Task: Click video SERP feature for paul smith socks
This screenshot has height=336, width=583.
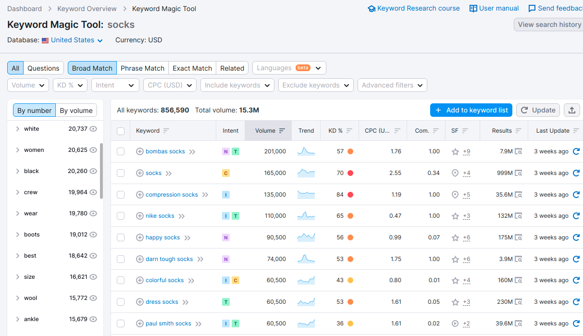Action: (x=455, y=324)
